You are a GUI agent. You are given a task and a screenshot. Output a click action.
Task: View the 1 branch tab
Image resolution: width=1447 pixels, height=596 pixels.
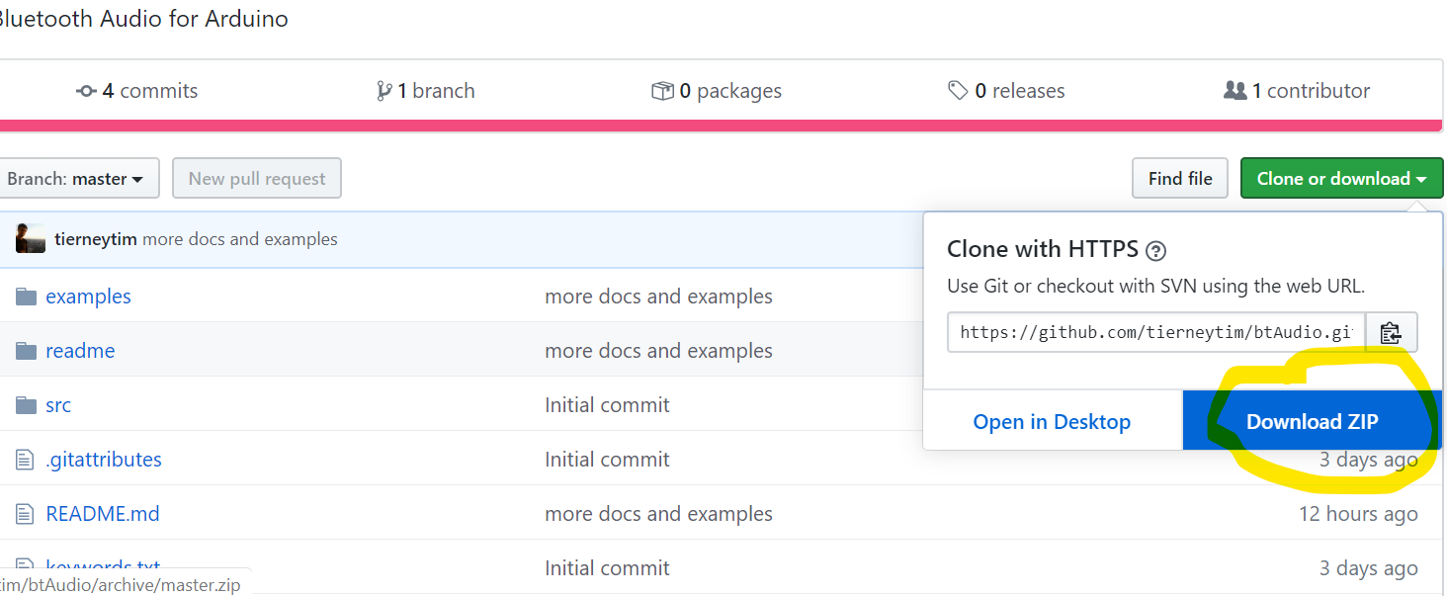(x=426, y=91)
